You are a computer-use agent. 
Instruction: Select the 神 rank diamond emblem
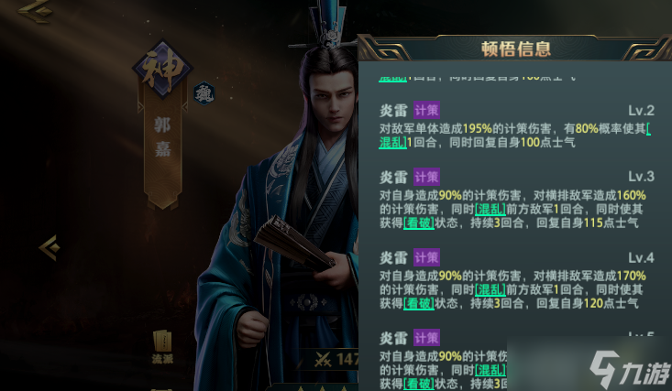162,69
